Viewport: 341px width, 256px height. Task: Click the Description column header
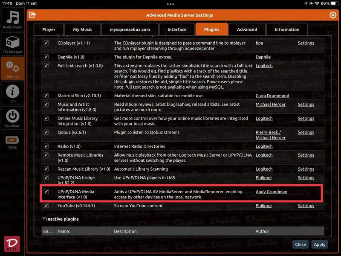[125, 231]
